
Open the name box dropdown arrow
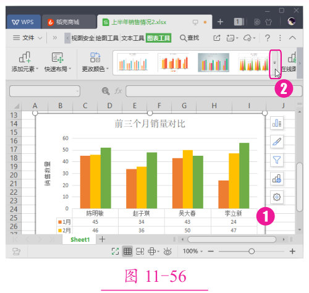click(x=77, y=91)
